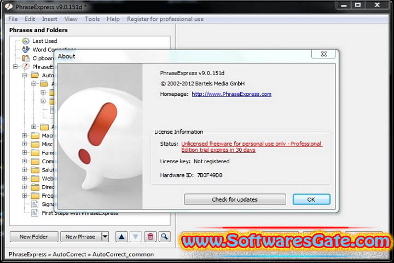The width and height of the screenshot is (394, 263).
Task: Collapse the Auto folder node
Action: click(x=25, y=75)
